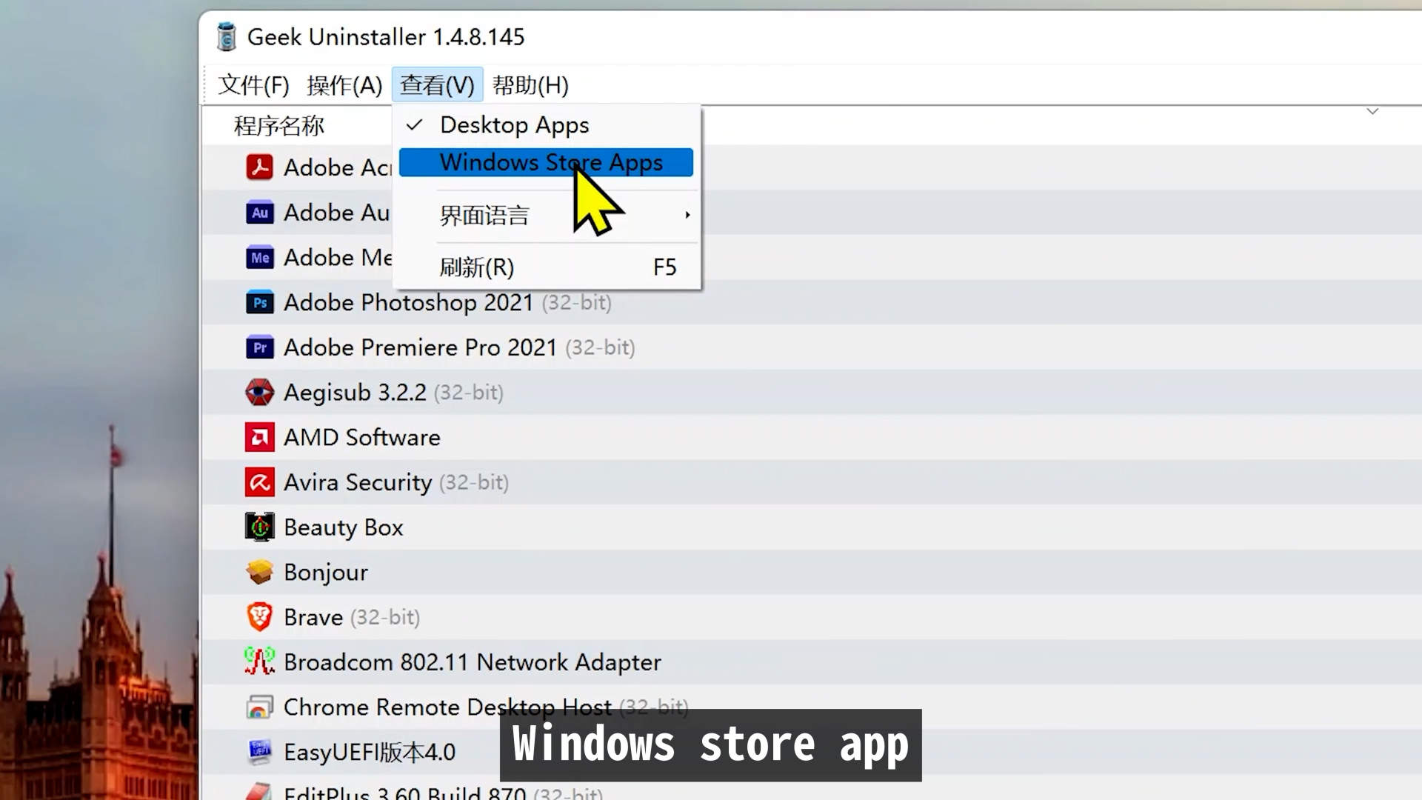
Task: Click the Adobe Photoshop 2021 icon
Action: (x=259, y=303)
